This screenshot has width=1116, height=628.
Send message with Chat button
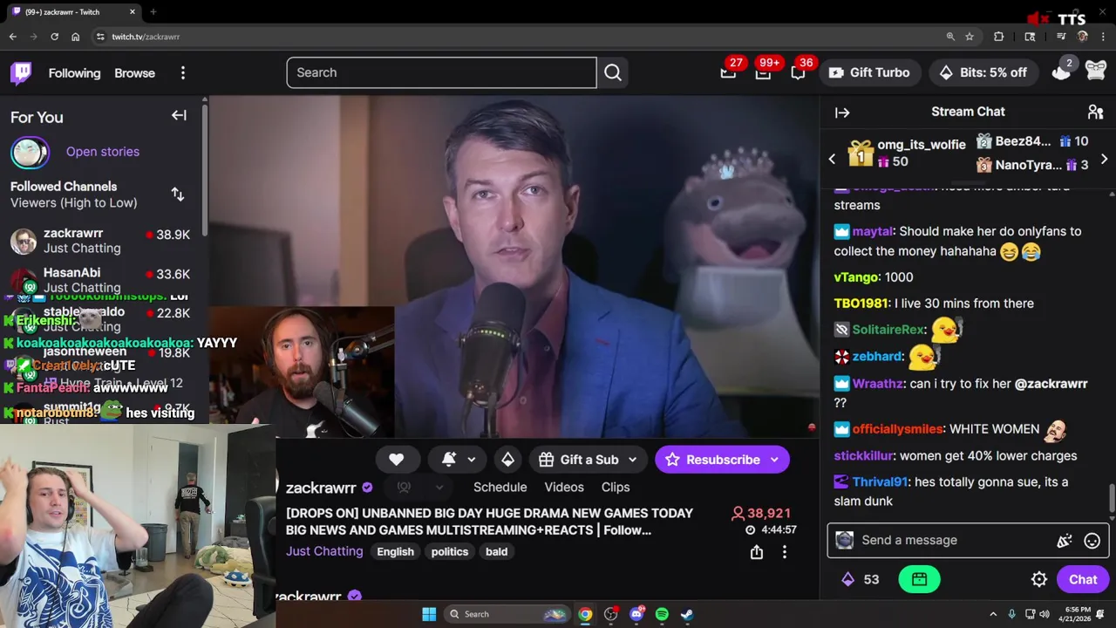coord(1083,579)
